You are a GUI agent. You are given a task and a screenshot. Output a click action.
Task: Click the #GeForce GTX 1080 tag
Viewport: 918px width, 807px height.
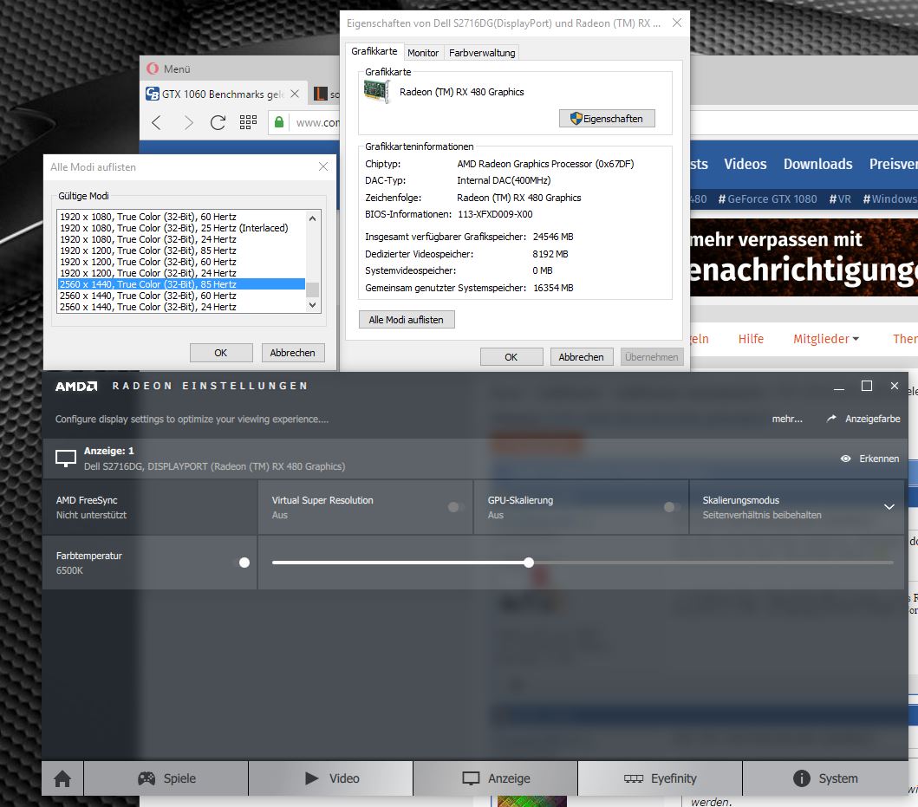767,199
